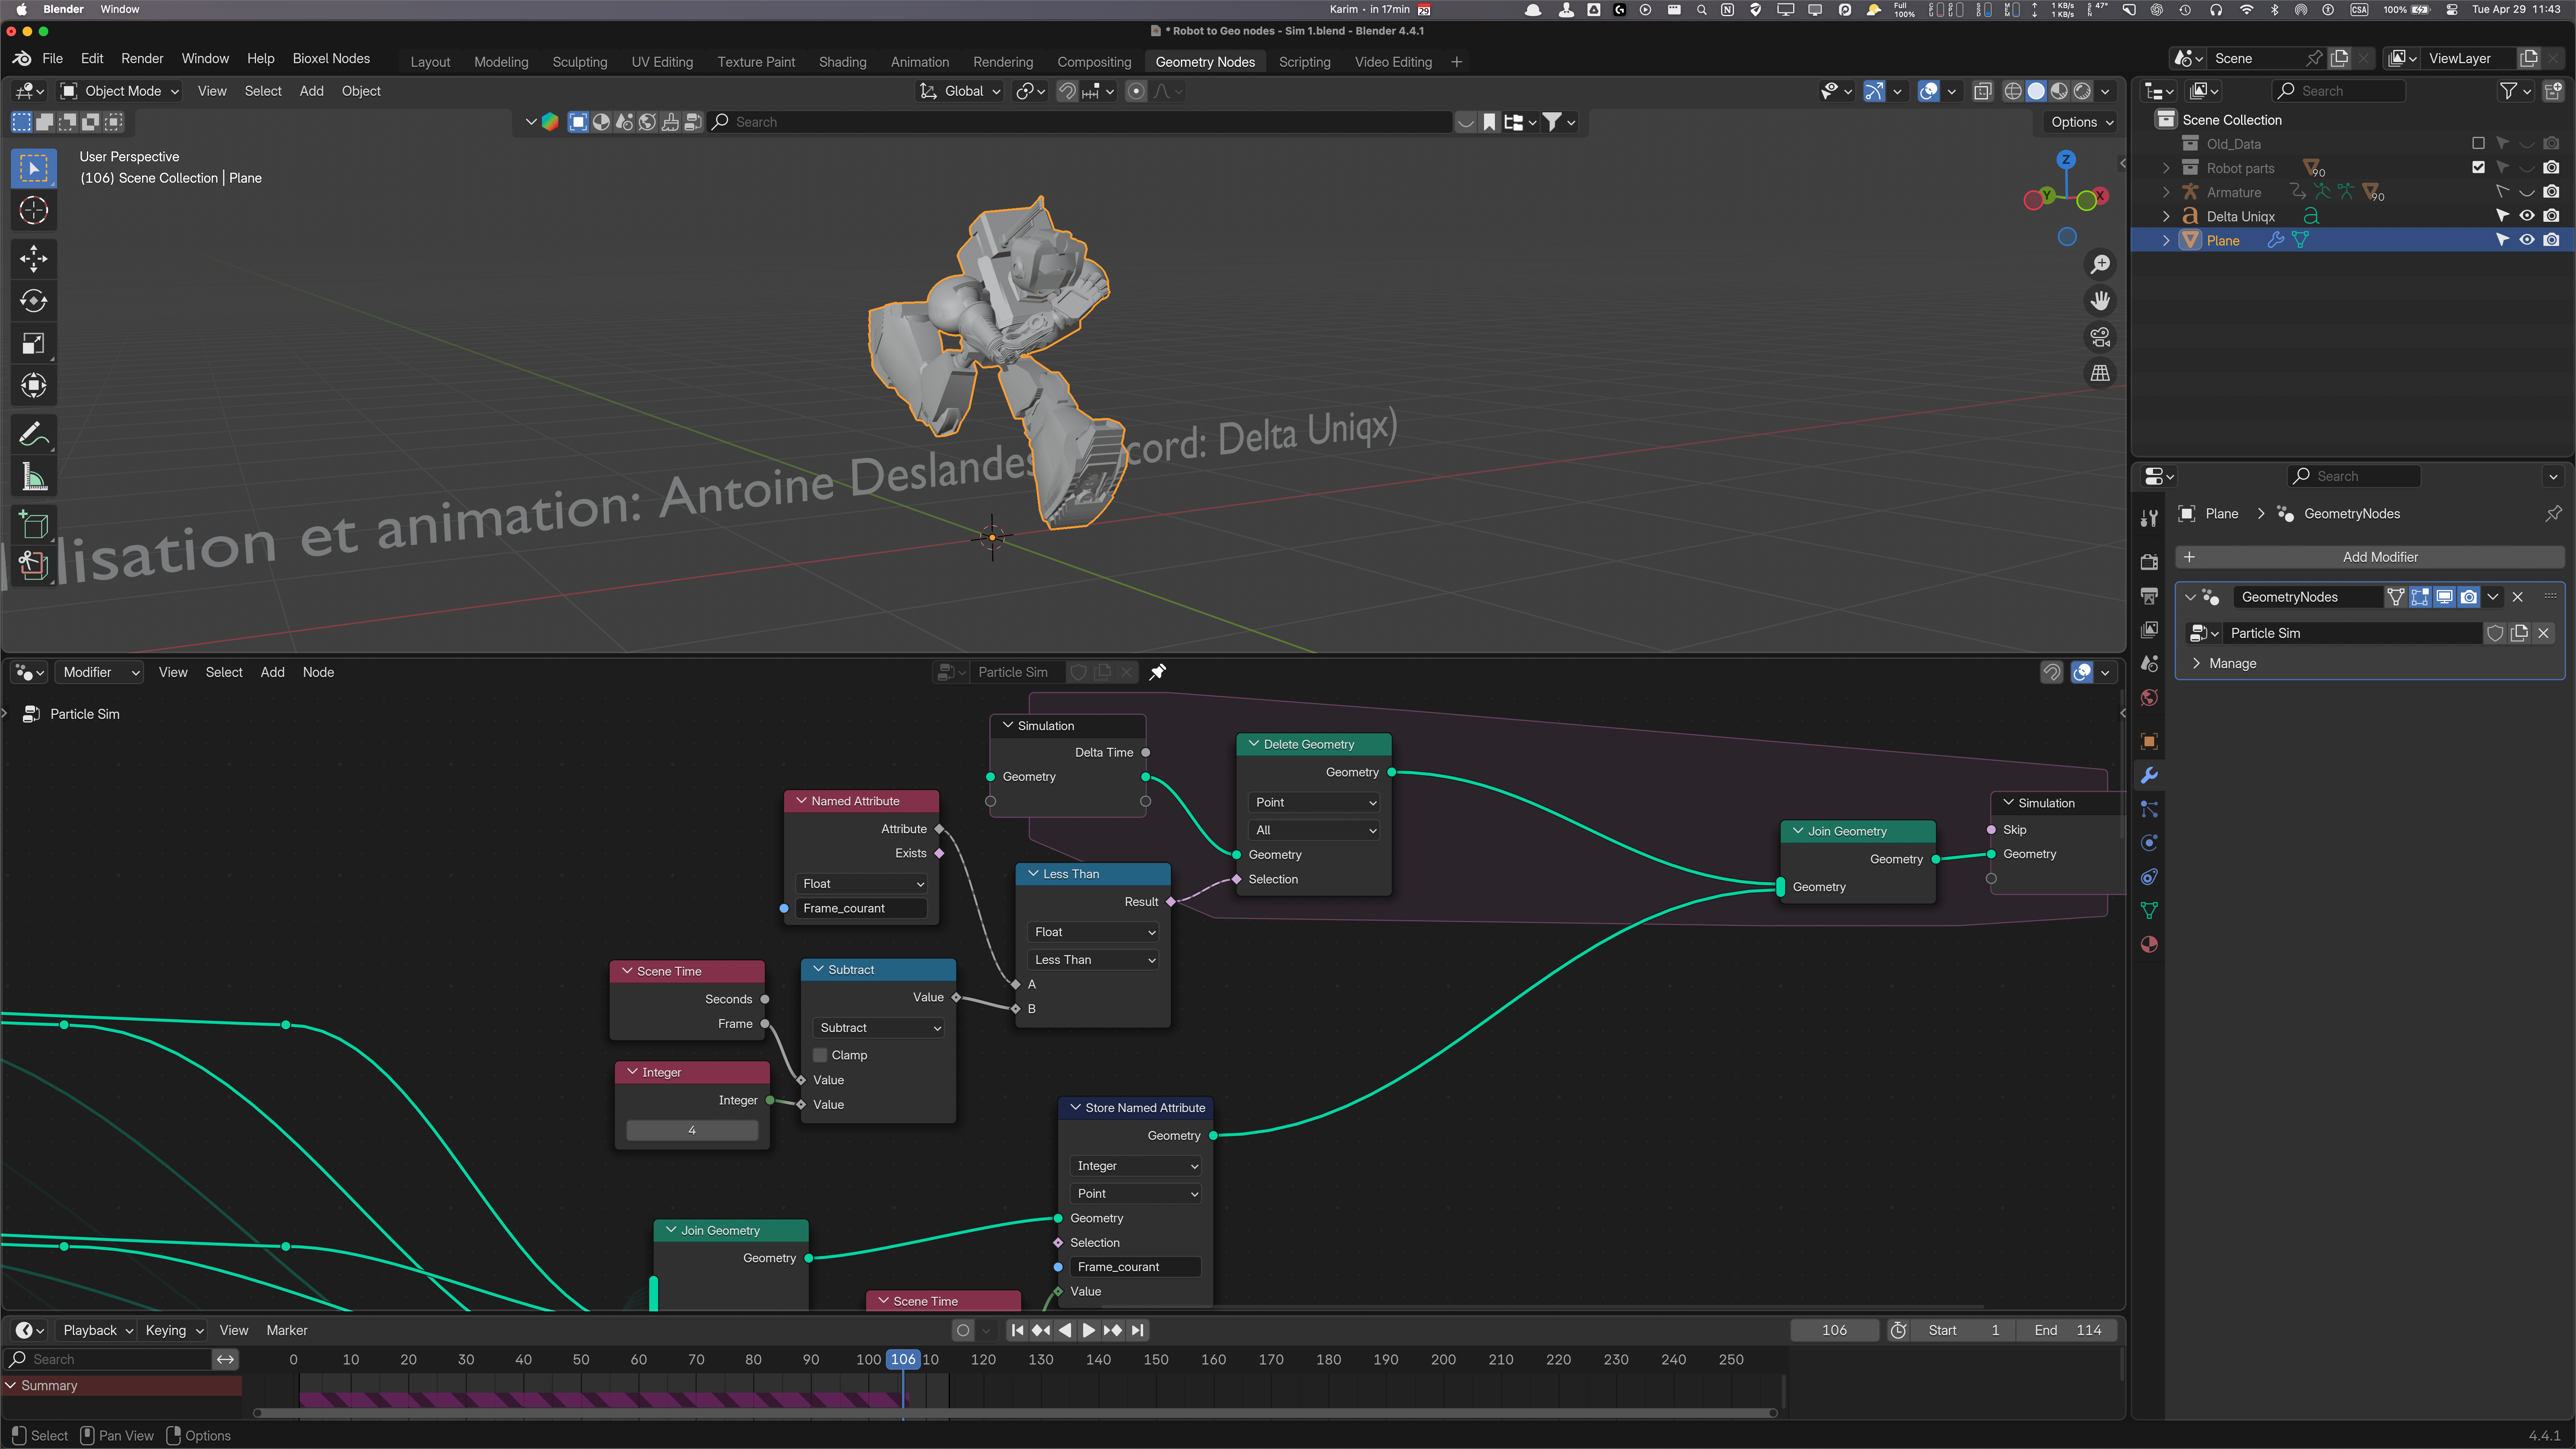The width and height of the screenshot is (2576, 1449).
Task: Select the Add Cube tool
Action: [x=33, y=525]
